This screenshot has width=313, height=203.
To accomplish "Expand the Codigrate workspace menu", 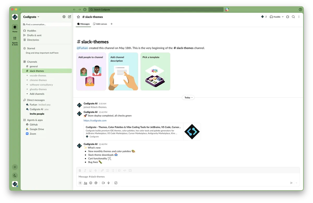I will (x=31, y=17).
